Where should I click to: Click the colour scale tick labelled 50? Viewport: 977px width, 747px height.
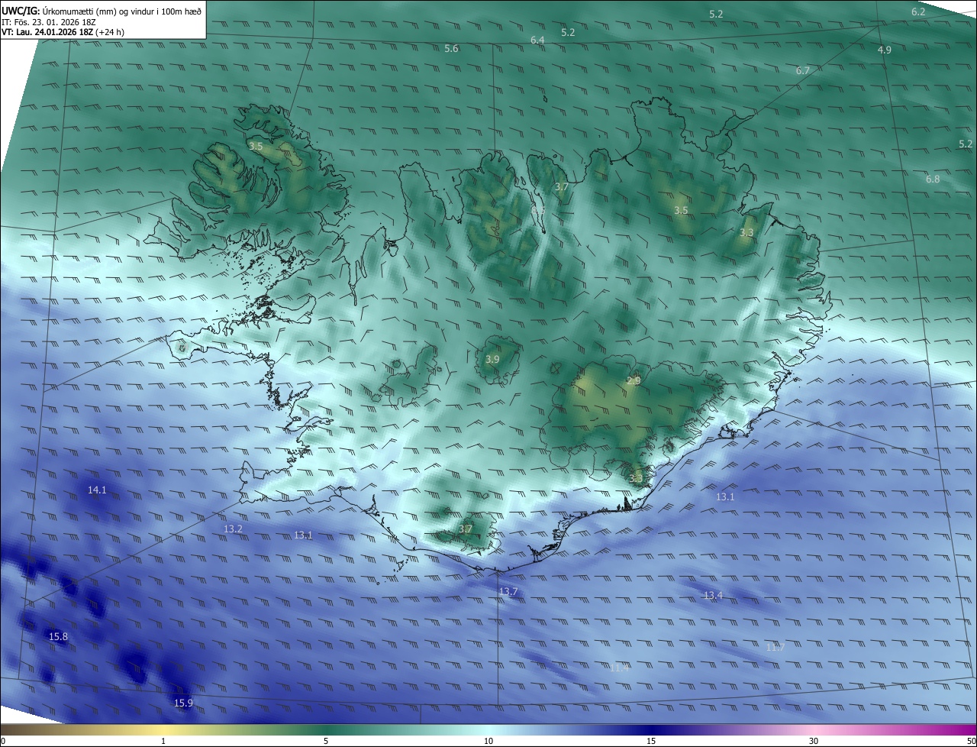pyautogui.click(x=971, y=741)
